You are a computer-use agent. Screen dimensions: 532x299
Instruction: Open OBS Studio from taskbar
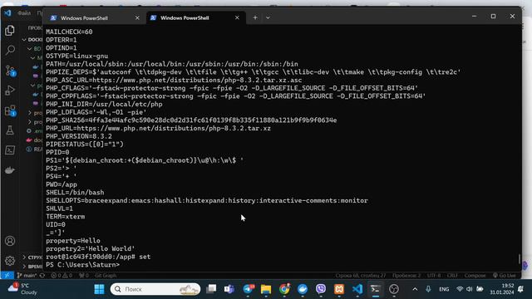pyautogui.click(x=394, y=289)
